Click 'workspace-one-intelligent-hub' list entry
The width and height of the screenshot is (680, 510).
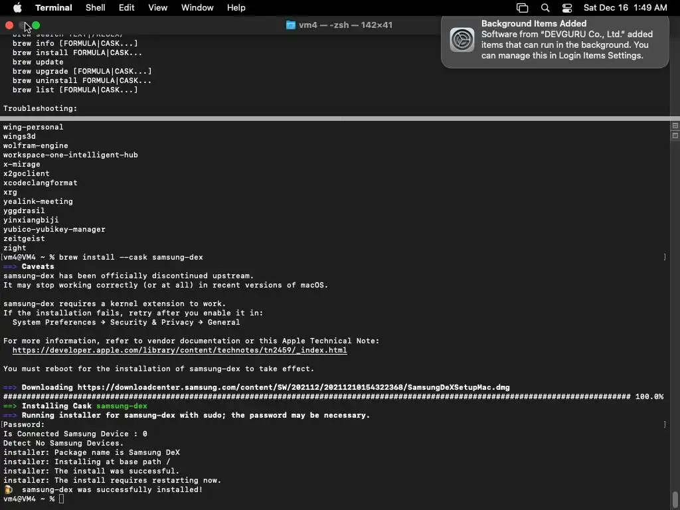pyautogui.click(x=70, y=155)
